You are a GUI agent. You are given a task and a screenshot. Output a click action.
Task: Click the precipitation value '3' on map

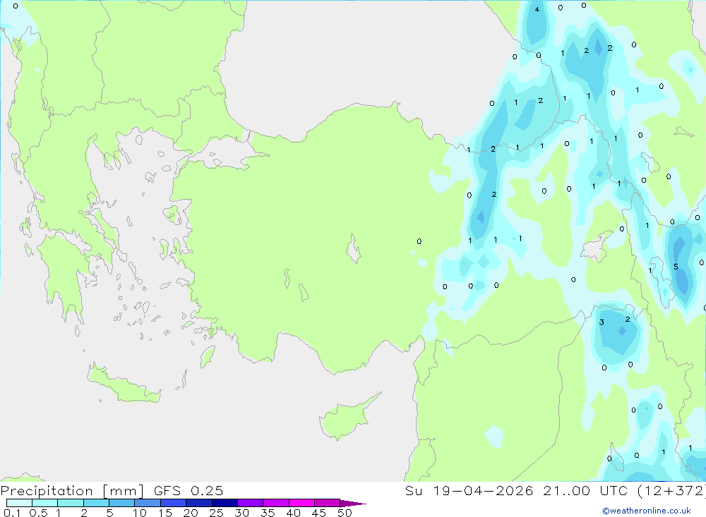coord(602,322)
